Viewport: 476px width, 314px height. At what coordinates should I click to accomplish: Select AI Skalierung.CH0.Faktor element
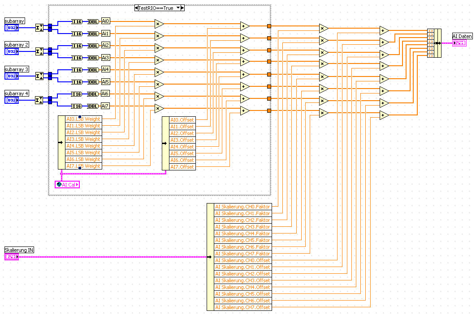243,207
